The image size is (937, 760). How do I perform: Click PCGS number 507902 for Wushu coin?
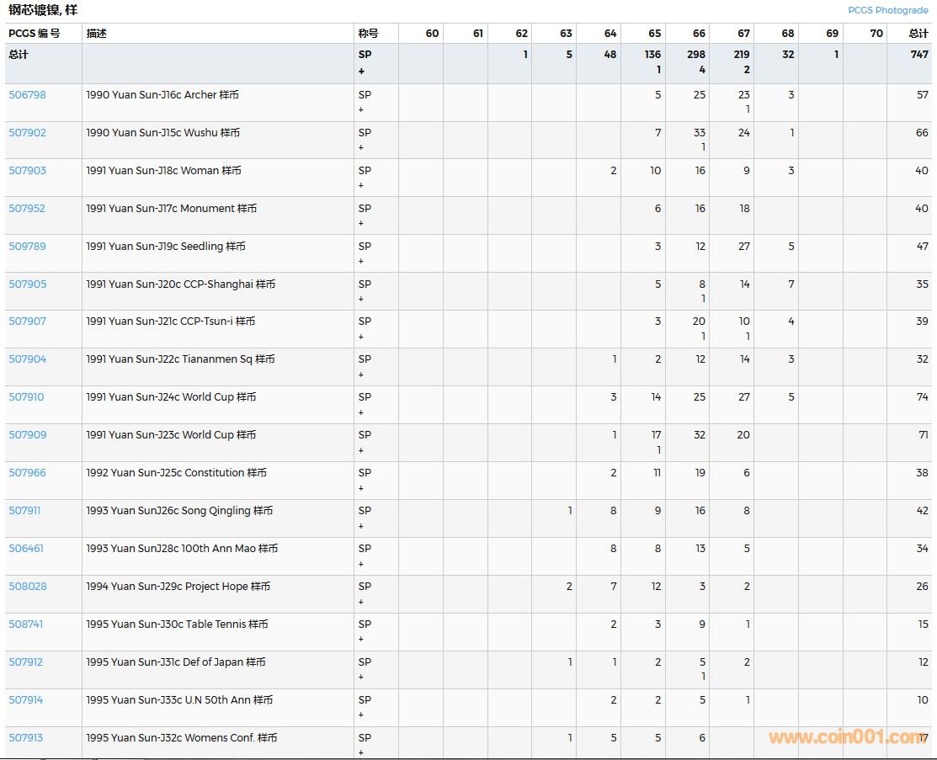click(x=28, y=133)
